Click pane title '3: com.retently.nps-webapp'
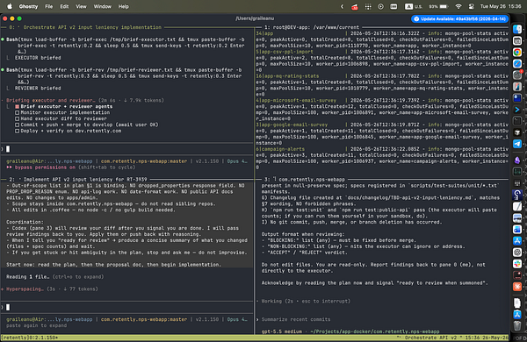The height and width of the screenshot is (342, 527). click(x=305, y=179)
